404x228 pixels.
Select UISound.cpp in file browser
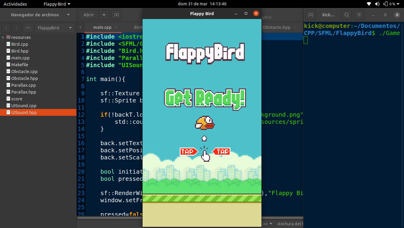pos(24,106)
